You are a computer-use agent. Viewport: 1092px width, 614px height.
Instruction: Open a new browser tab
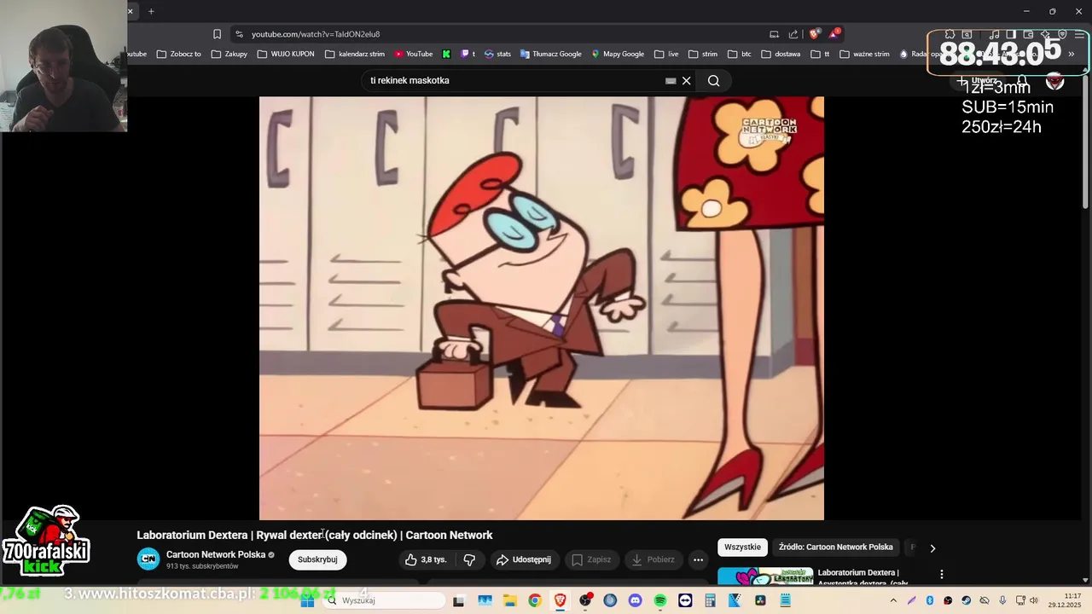pos(151,11)
